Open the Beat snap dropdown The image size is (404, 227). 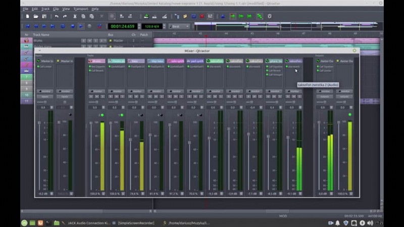coord(179,26)
